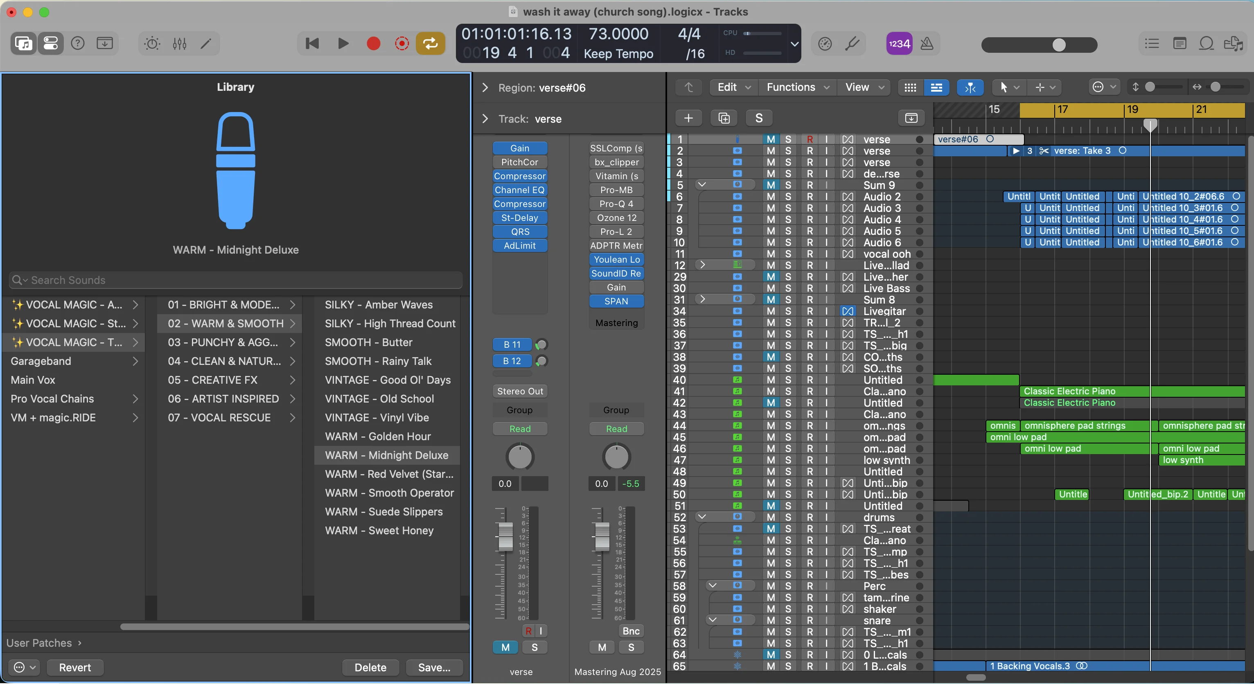Solo the Audio 2 track

788,196
